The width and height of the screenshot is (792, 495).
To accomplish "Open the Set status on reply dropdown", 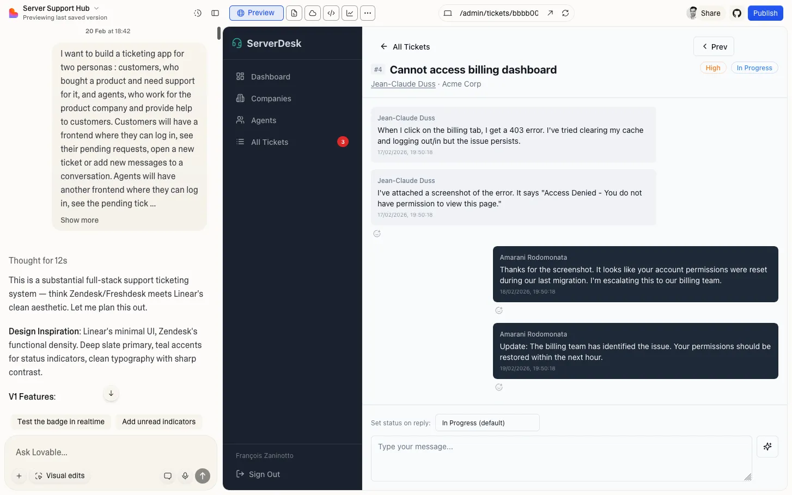I will 487,423.
